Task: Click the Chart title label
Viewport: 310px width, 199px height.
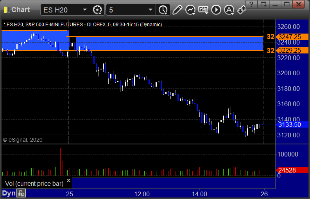Action: [x=21, y=10]
